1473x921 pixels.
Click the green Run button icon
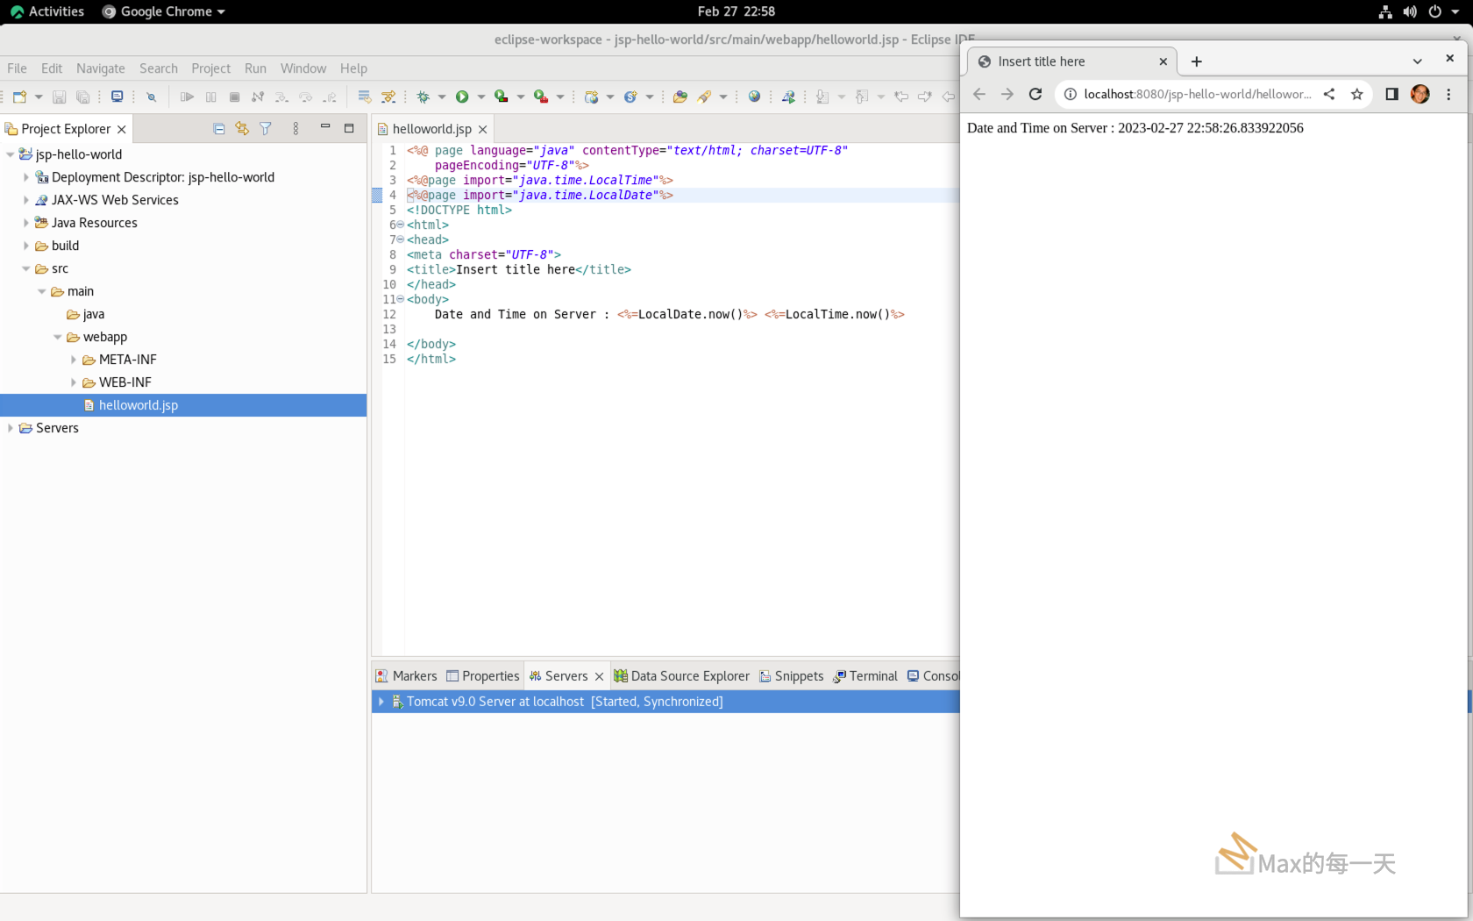pos(462,96)
